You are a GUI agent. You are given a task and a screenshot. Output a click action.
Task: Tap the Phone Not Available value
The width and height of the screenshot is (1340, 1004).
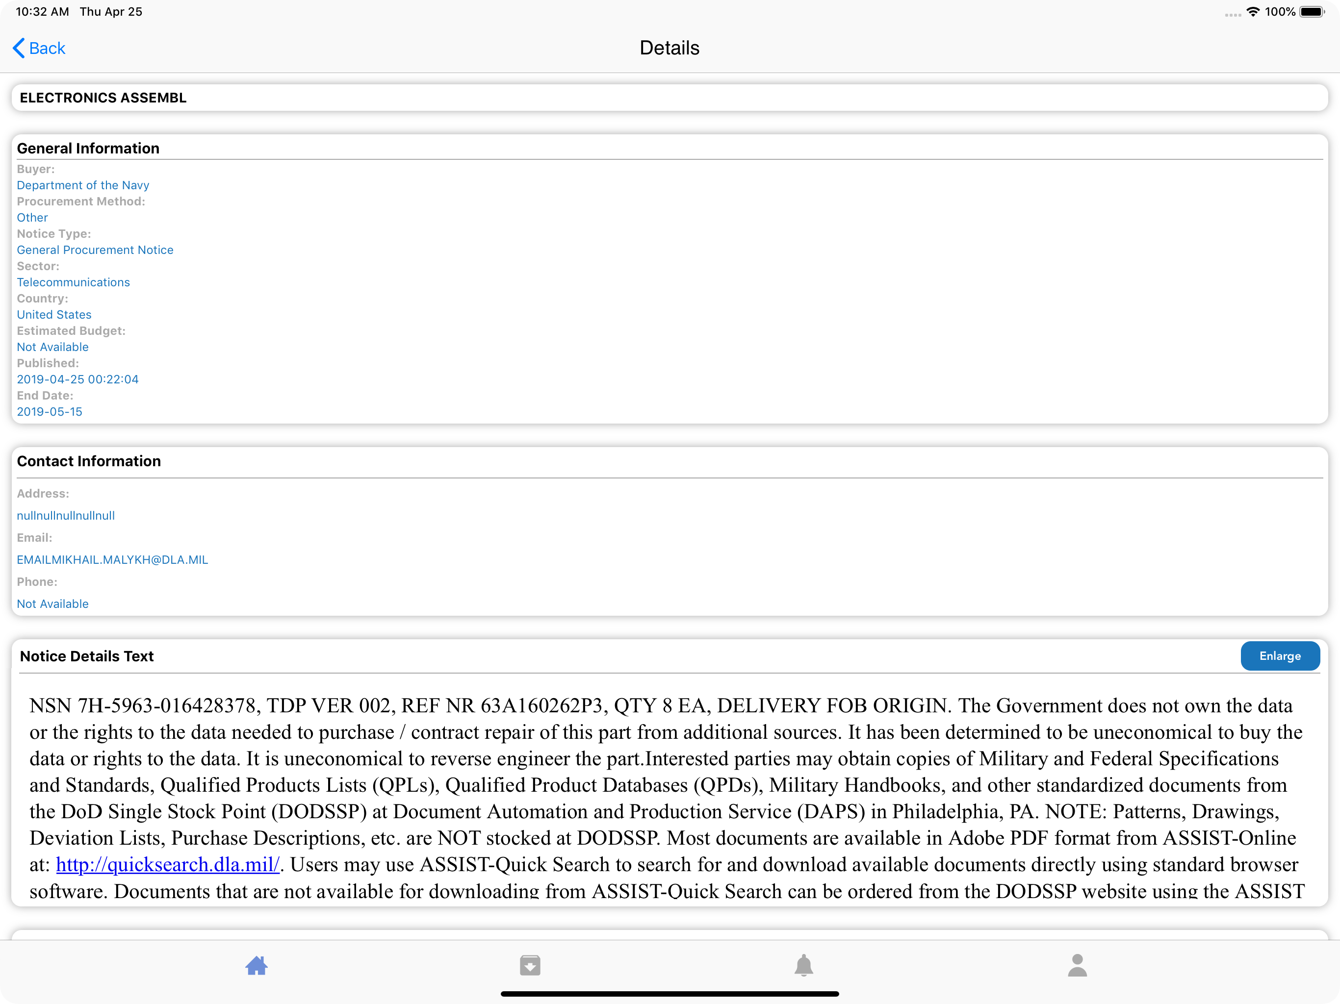click(x=52, y=604)
